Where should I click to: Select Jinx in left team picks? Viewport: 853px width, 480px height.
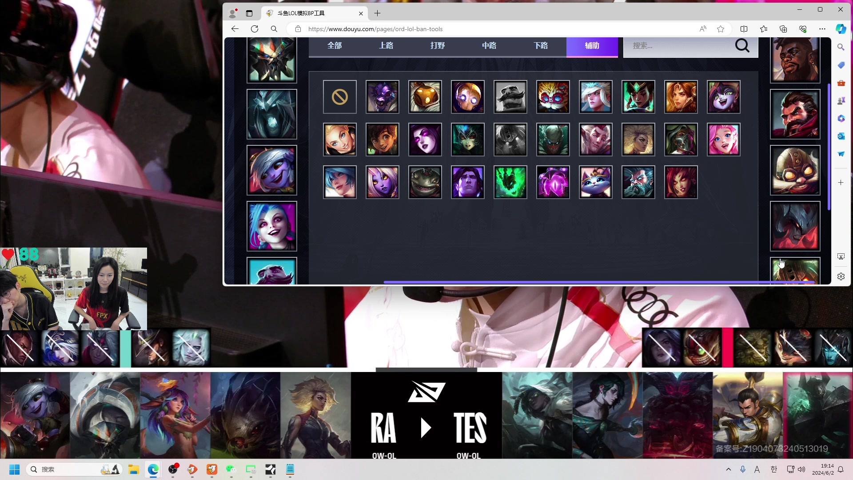point(271,226)
